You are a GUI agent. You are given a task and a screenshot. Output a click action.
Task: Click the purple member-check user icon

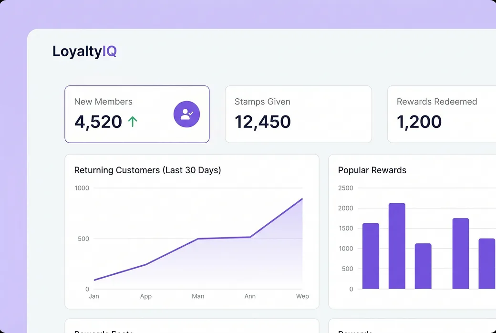(186, 114)
